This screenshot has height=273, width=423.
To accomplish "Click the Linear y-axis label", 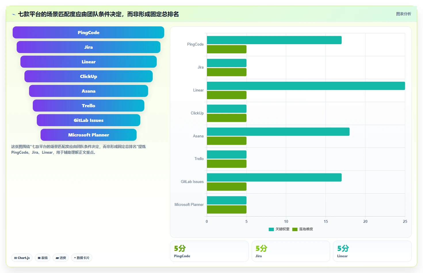I will [198, 90].
